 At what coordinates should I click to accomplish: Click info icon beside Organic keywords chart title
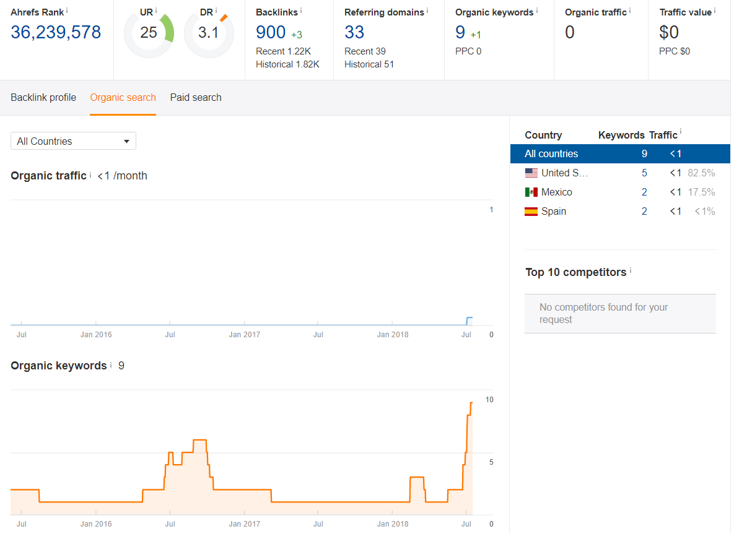click(x=110, y=364)
